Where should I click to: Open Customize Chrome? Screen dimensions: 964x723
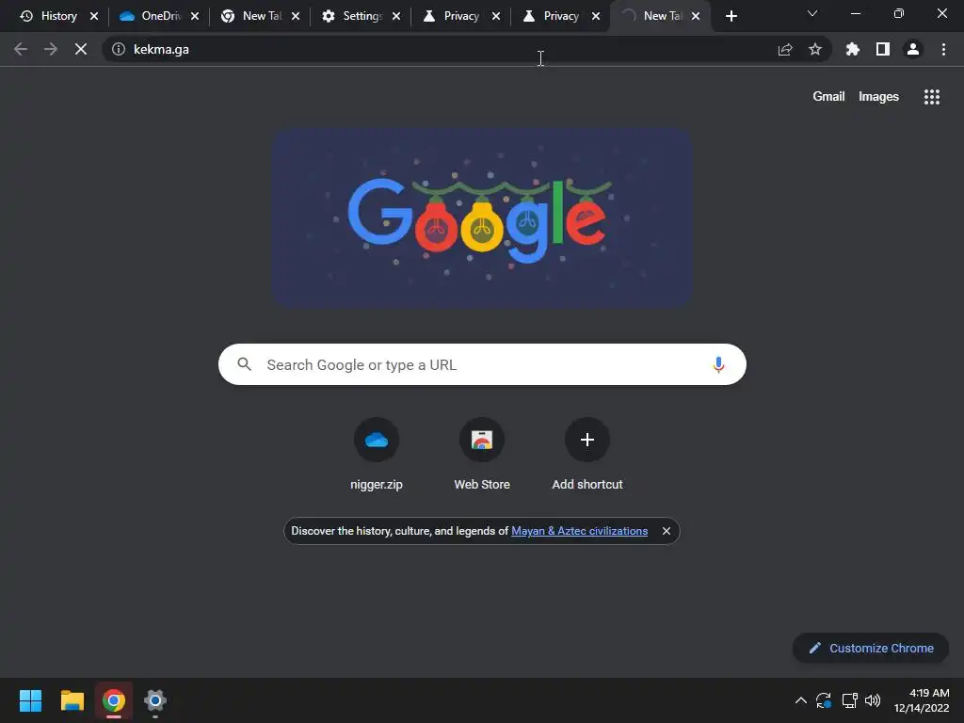click(871, 648)
